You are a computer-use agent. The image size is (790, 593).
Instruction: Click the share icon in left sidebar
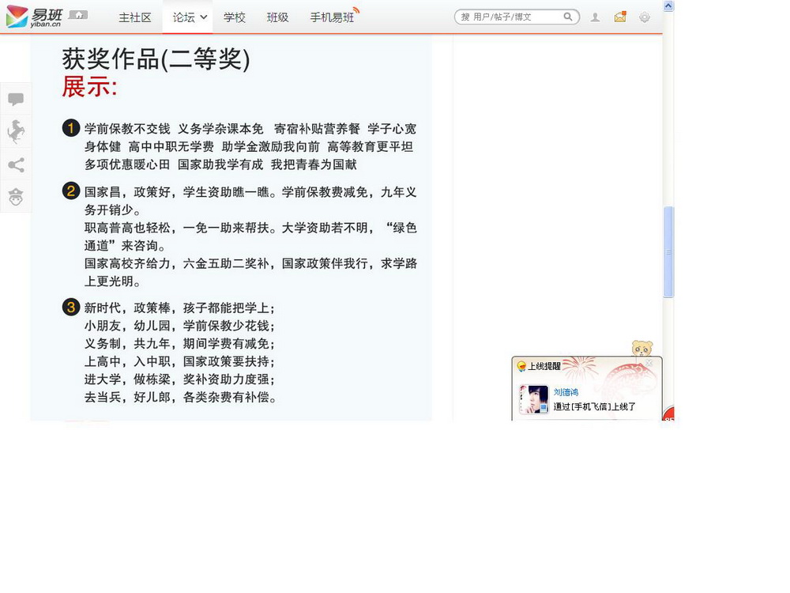point(16,165)
